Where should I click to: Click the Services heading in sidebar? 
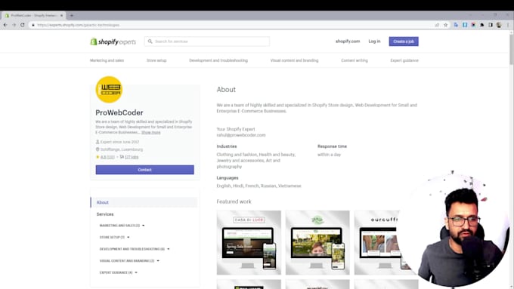click(x=105, y=214)
